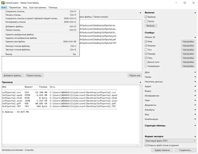Viewport: 198px width, 154px height.
Task: Open the Еще программы menu
Action: click(x=38, y=8)
